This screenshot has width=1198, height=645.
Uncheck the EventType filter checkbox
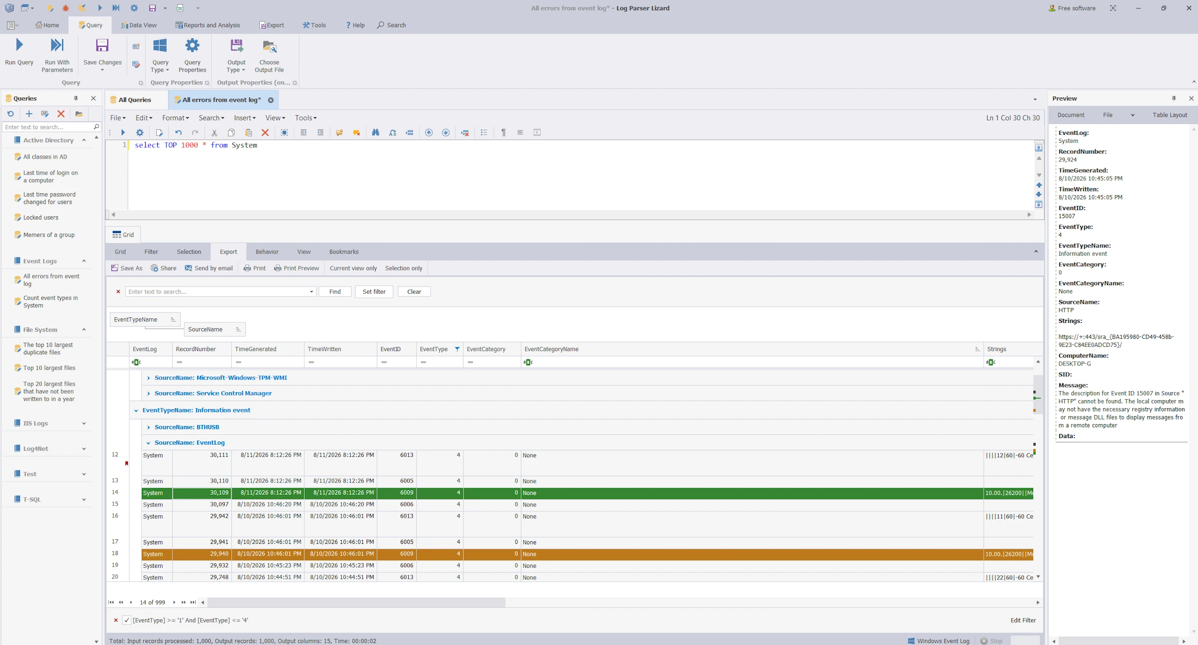coord(126,620)
